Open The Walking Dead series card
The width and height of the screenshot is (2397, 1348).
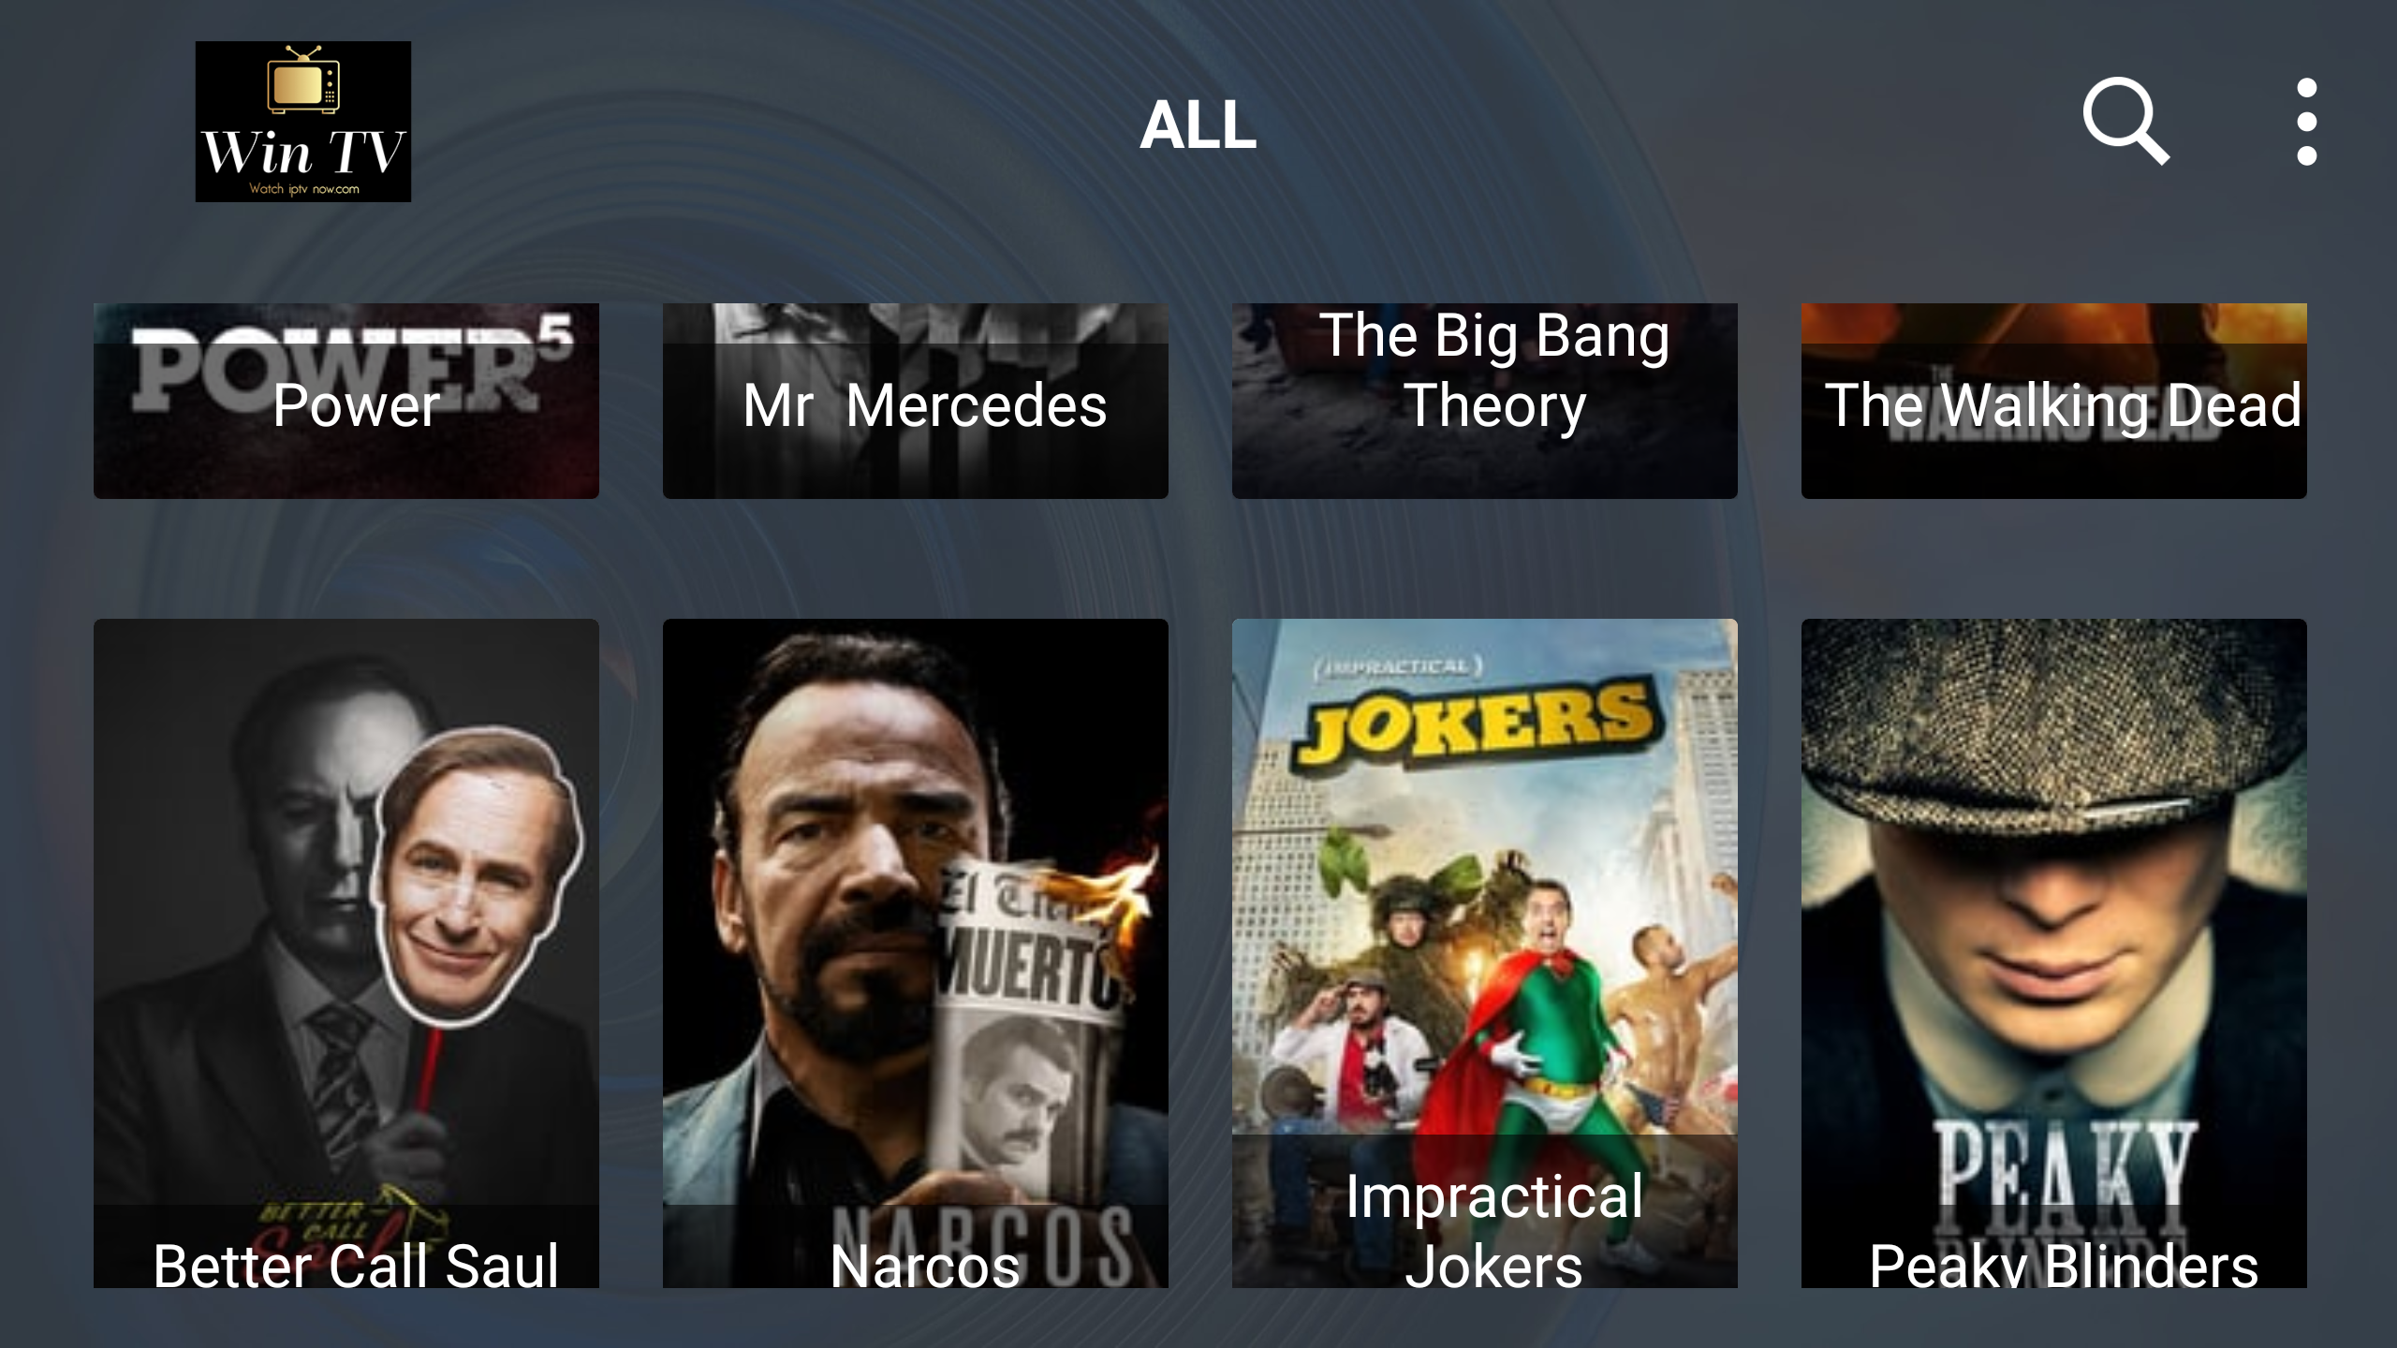[2054, 401]
